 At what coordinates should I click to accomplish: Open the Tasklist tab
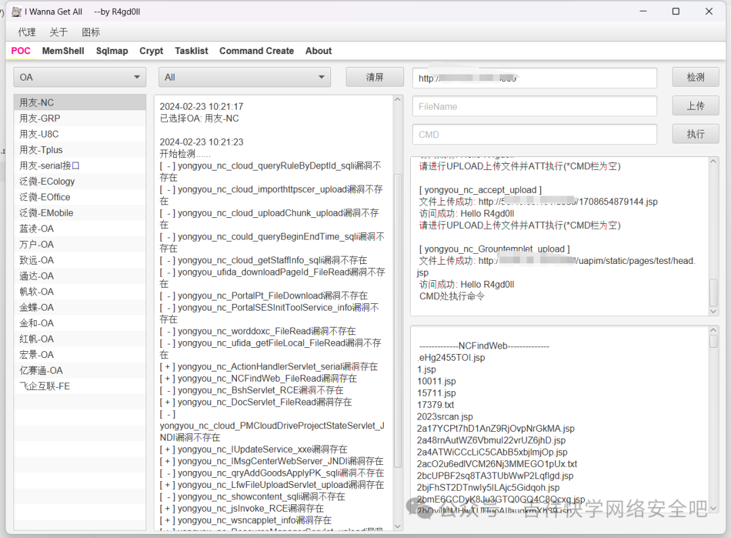(192, 51)
